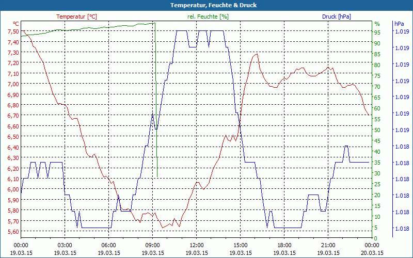
Task: Click temperature axis value 6,40
Action: 13,147
